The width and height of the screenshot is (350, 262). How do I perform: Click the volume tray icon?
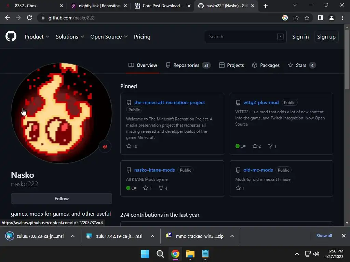click(x=316, y=254)
